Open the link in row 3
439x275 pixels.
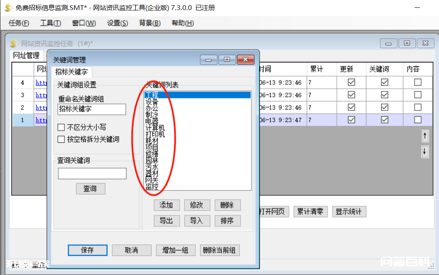click(x=41, y=95)
